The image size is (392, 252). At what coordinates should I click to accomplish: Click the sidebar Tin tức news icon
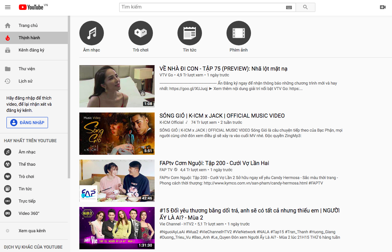[x=8, y=189]
